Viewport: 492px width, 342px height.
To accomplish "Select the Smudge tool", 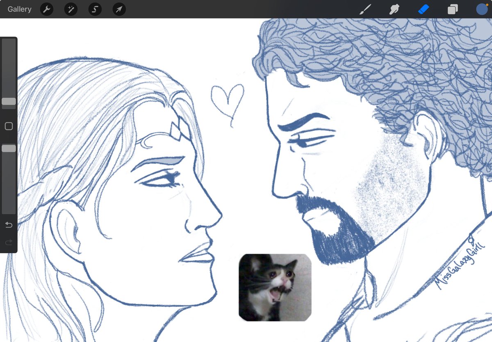I will click(394, 9).
